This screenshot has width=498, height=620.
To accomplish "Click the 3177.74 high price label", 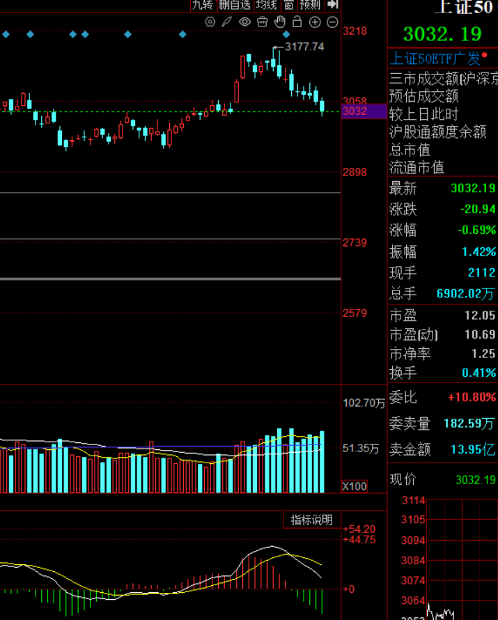I will coord(304,47).
